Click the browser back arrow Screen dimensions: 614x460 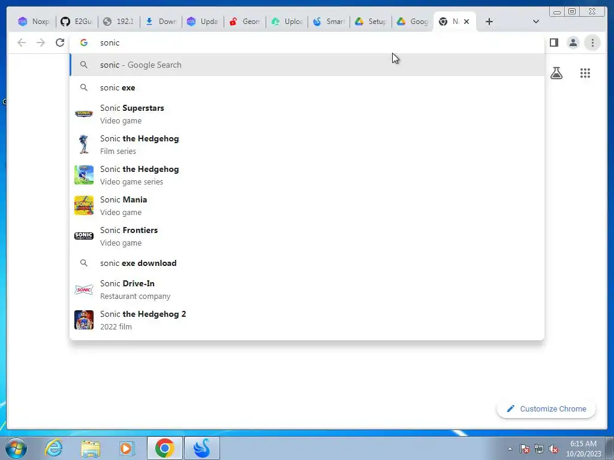coord(22,43)
